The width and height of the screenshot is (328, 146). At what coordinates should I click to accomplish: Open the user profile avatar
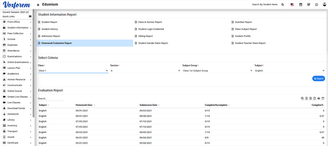pyautogui.click(x=324, y=5)
